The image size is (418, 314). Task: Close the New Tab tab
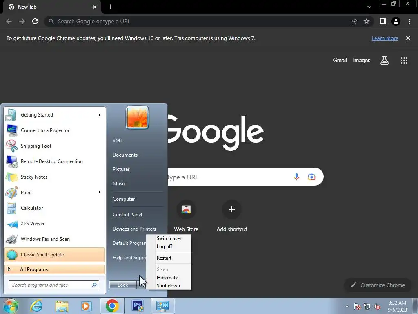tap(95, 7)
